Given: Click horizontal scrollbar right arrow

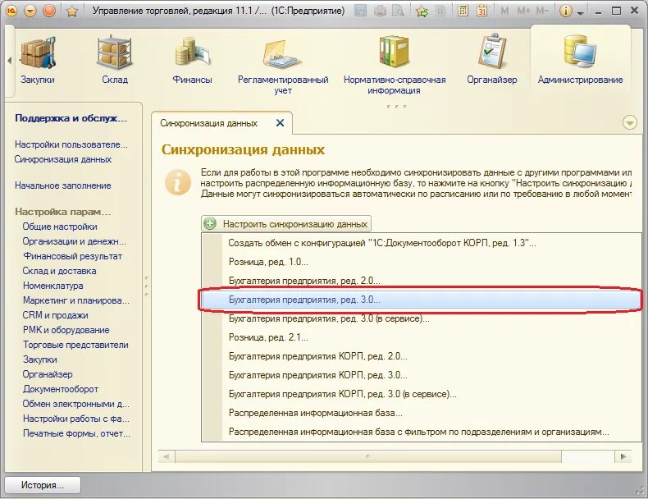Looking at the screenshot, I should click(623, 457).
